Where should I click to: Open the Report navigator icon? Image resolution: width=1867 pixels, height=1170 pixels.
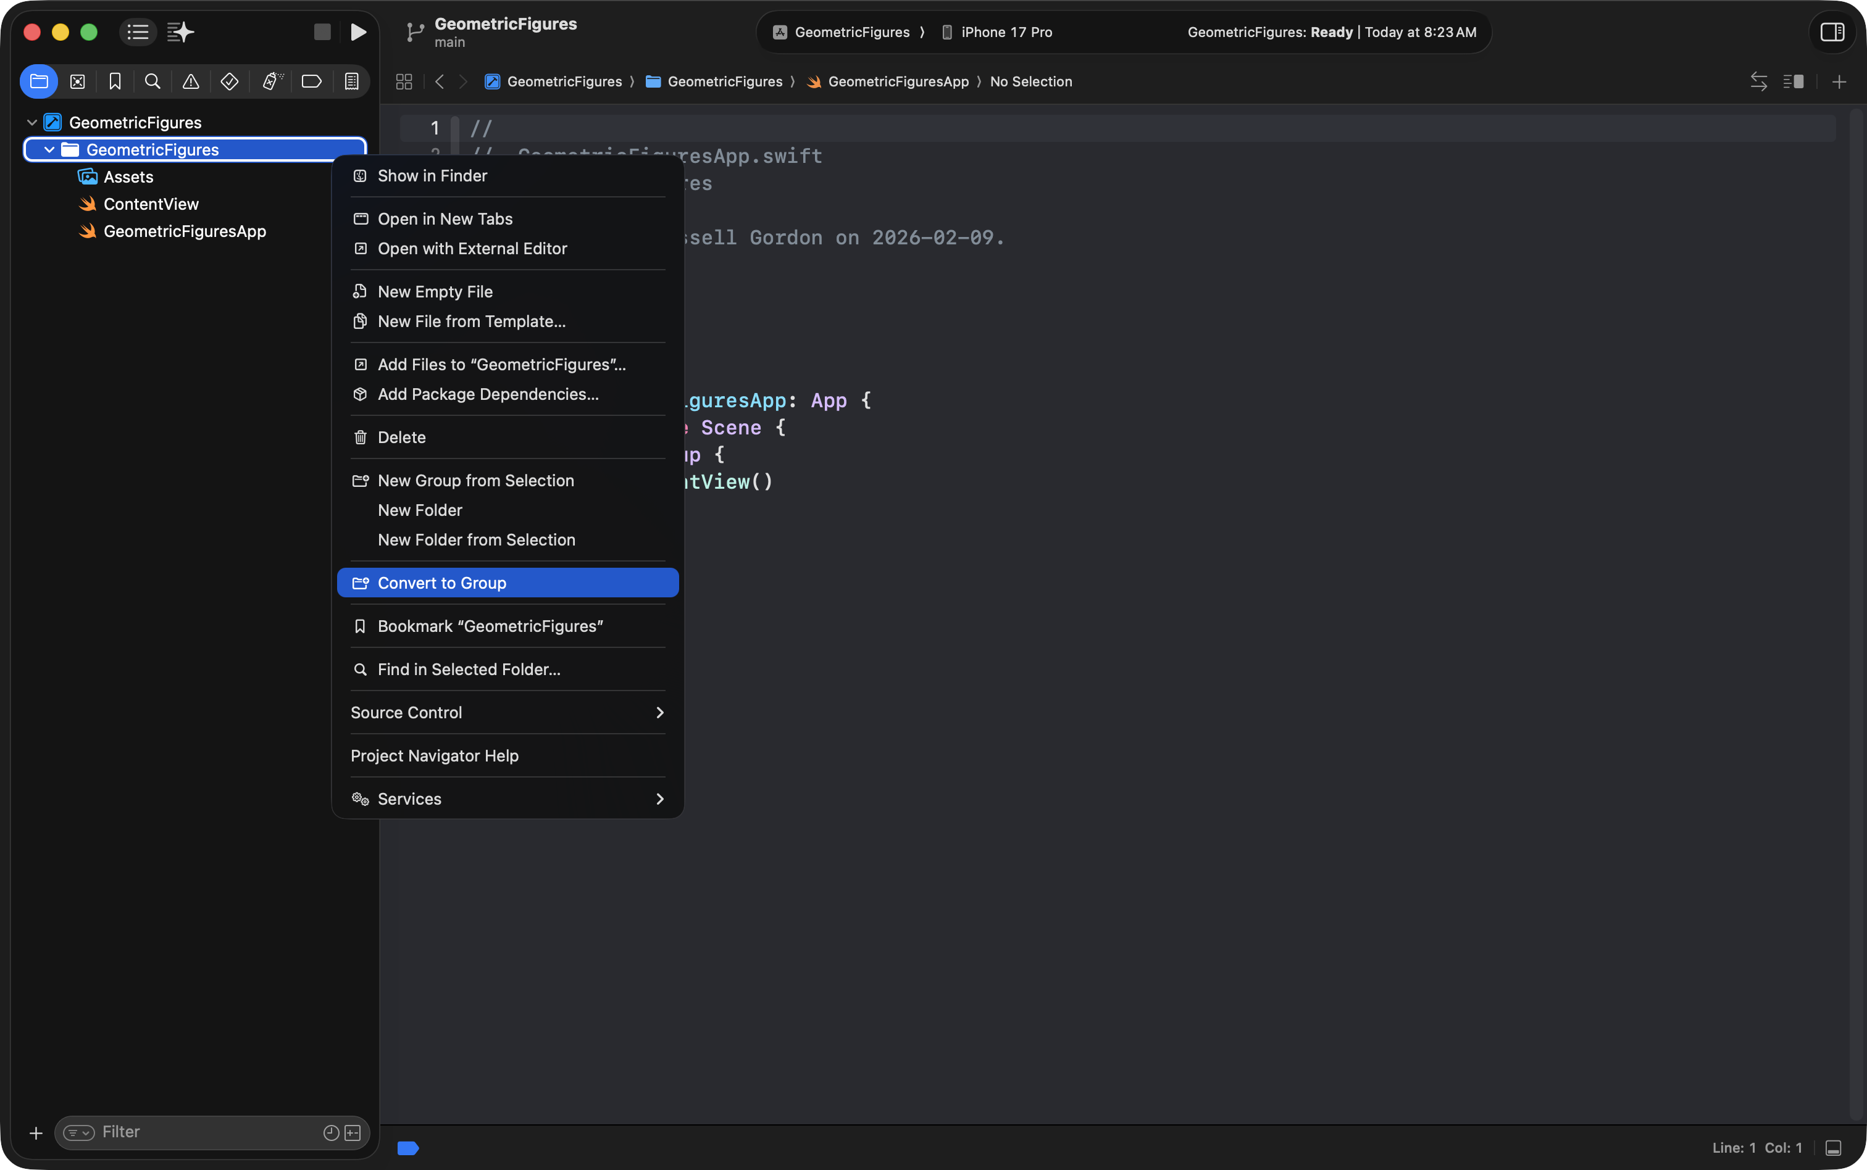[x=351, y=81]
